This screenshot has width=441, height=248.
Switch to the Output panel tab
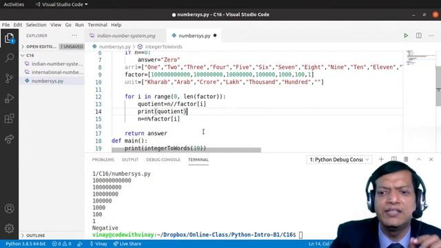(130, 159)
